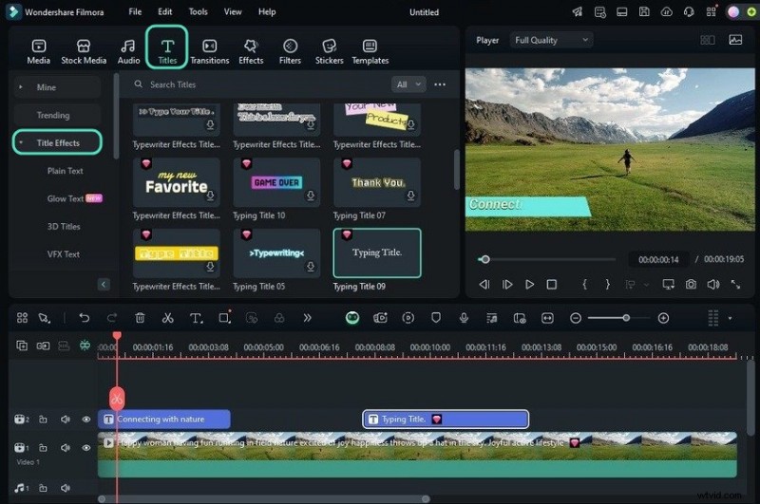Screen dimensions: 760x504
Task: Open the Full Quality dropdown
Action: 552,40
